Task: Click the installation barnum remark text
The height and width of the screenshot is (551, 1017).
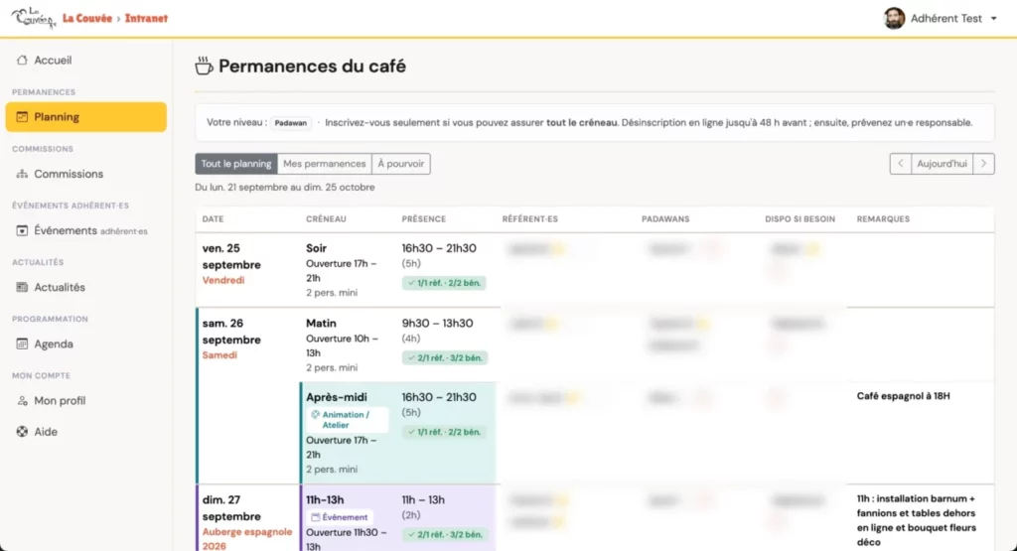Action: (x=917, y=520)
